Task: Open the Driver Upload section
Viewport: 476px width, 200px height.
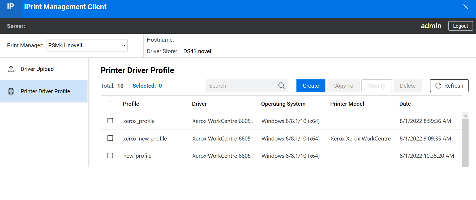Action: point(37,69)
